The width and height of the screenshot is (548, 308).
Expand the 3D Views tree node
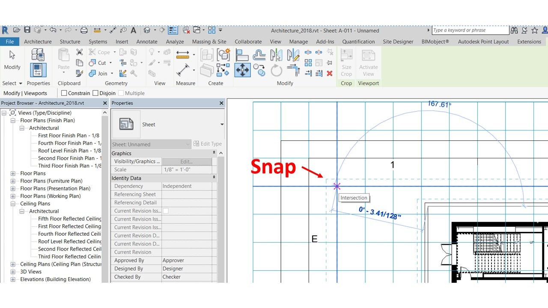(x=13, y=272)
